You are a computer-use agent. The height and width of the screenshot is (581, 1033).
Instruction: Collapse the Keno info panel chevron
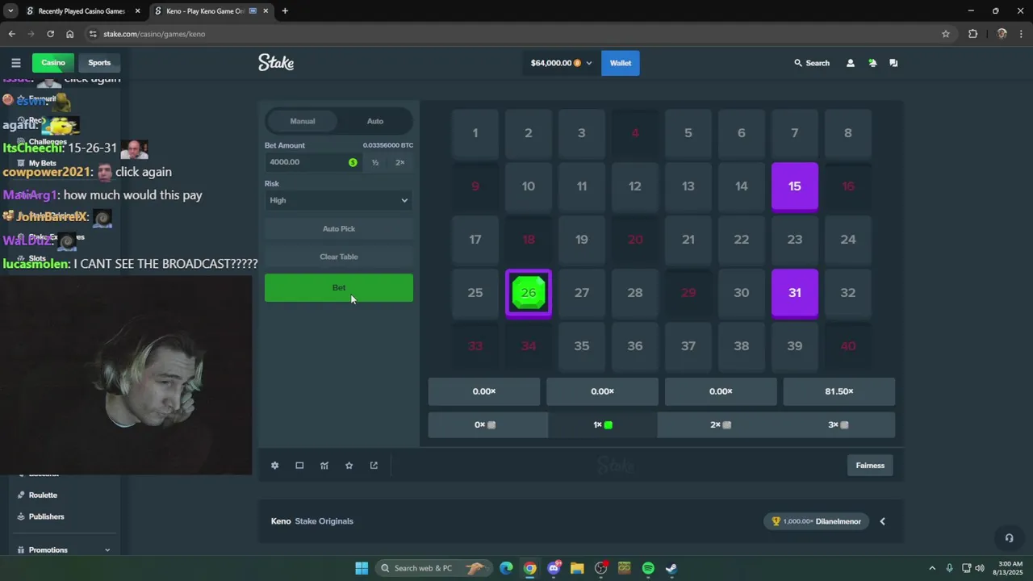pos(882,521)
